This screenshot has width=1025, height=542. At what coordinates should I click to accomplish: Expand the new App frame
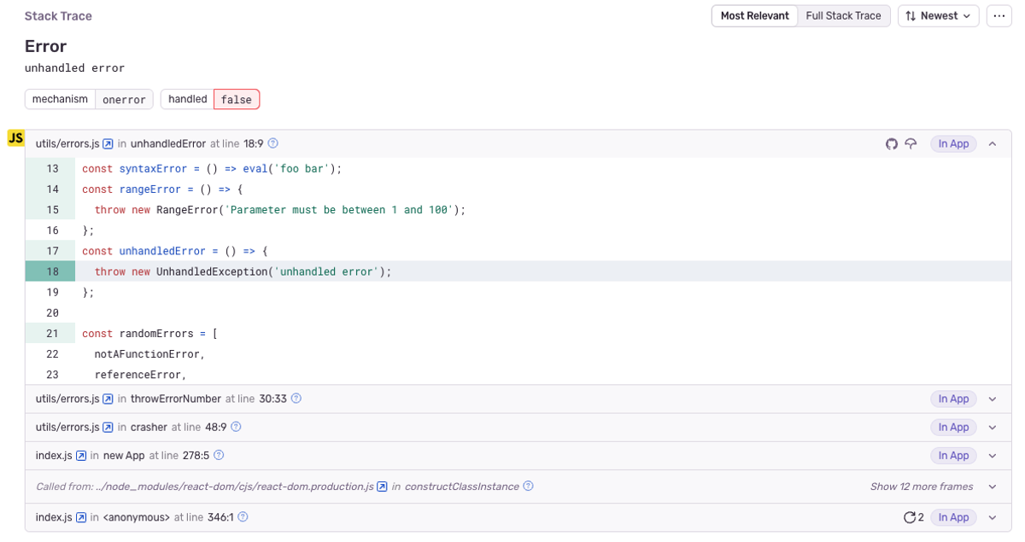(993, 456)
